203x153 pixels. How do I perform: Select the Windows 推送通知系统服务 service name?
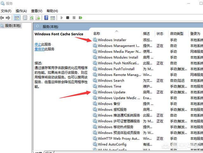tap(119, 115)
